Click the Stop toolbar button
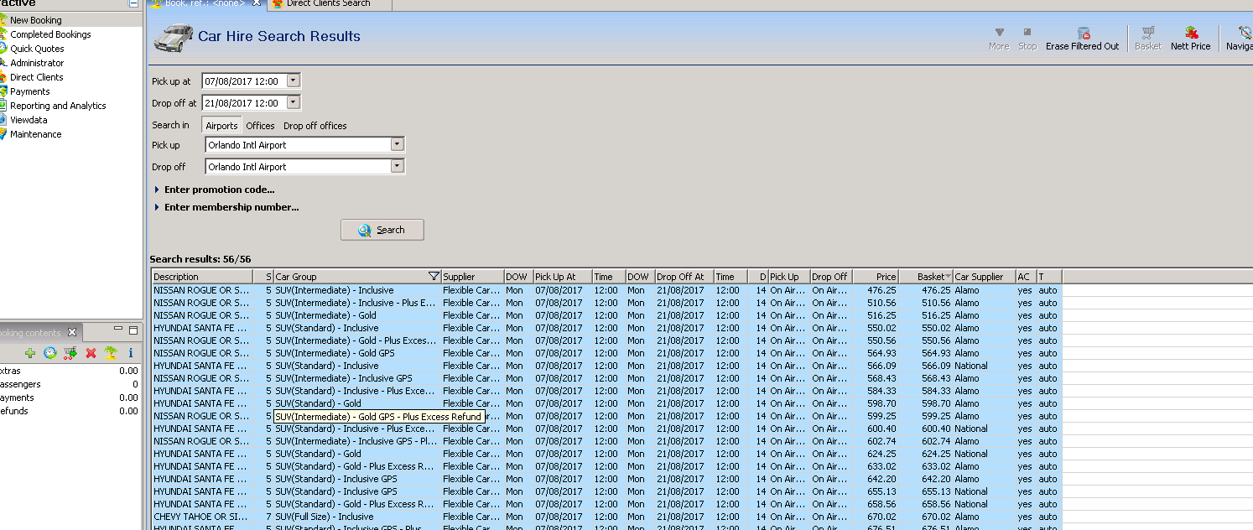 pos(1027,39)
